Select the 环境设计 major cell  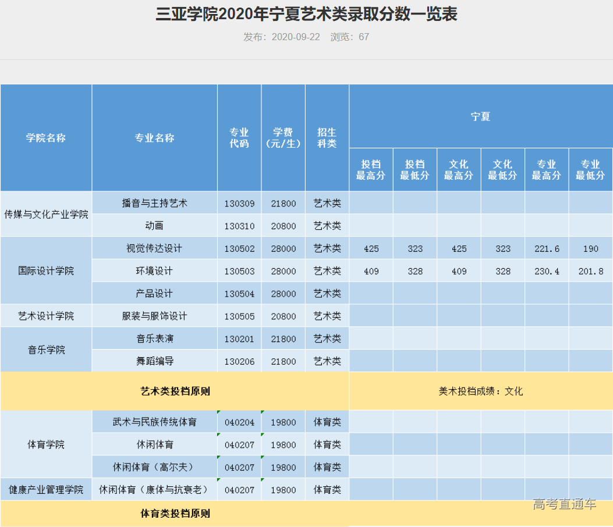pyautogui.click(x=154, y=270)
